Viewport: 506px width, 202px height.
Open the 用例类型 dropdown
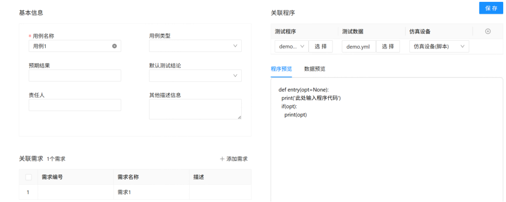[195, 46]
